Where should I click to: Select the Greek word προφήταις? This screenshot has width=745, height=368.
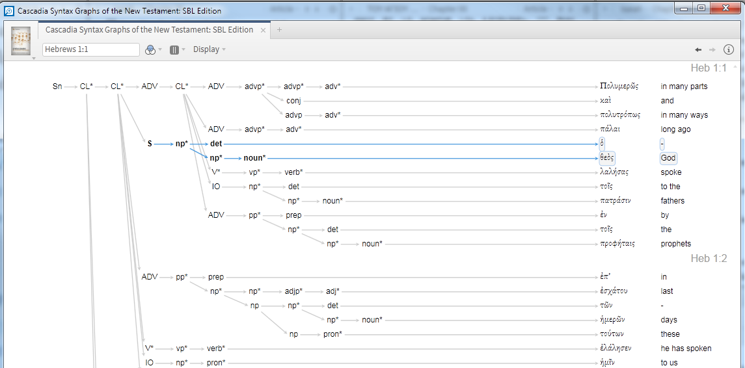tap(617, 243)
